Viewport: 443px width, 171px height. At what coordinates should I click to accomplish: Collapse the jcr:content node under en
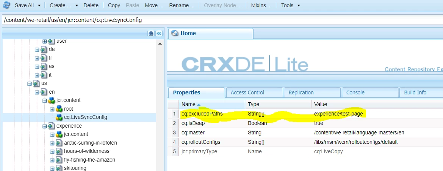click(x=45, y=101)
